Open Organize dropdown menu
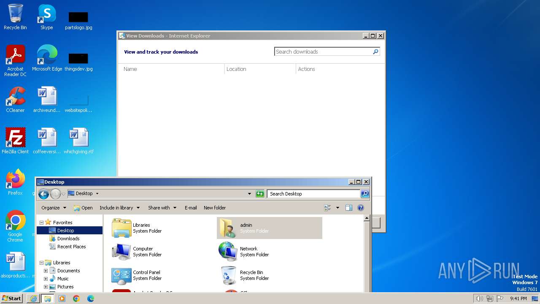 click(54, 208)
